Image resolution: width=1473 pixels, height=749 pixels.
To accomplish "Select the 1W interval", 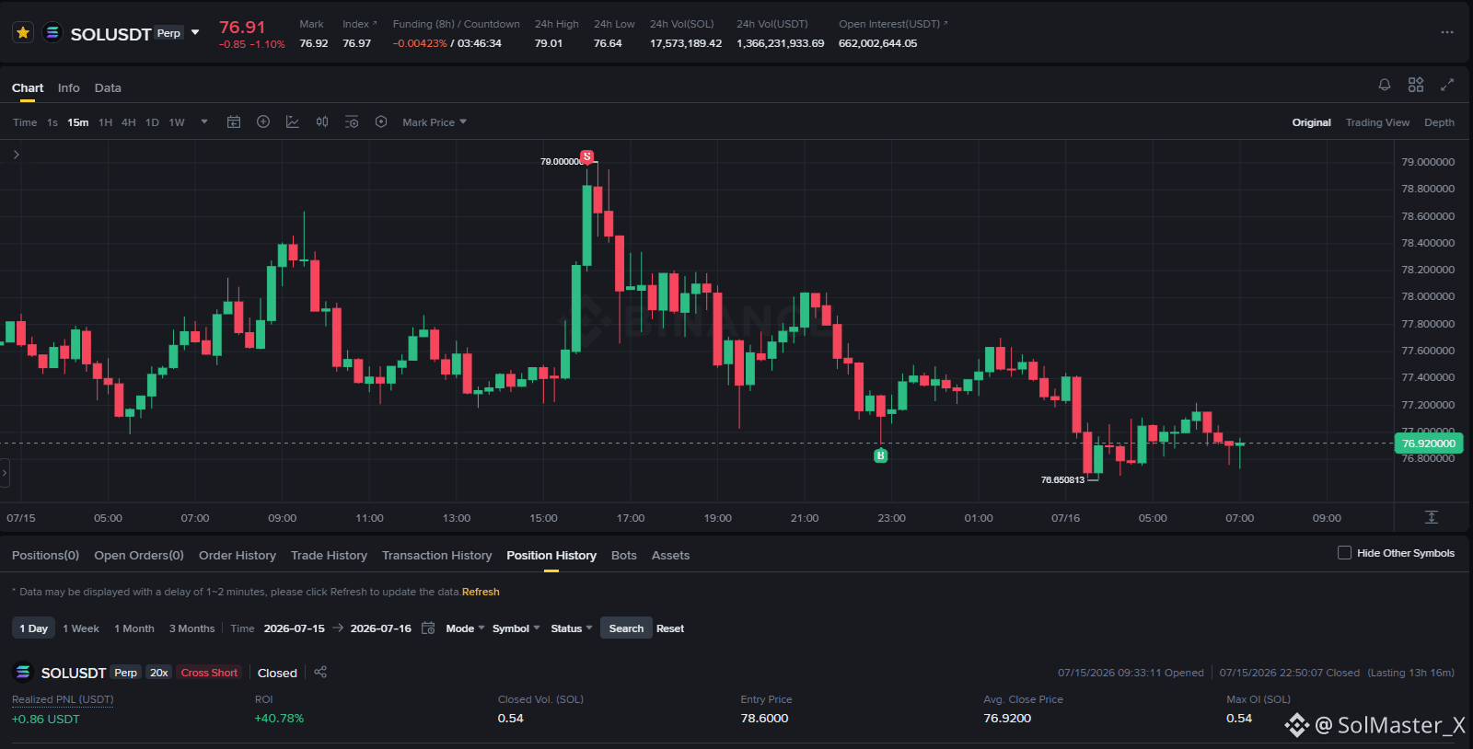I will coord(177,122).
